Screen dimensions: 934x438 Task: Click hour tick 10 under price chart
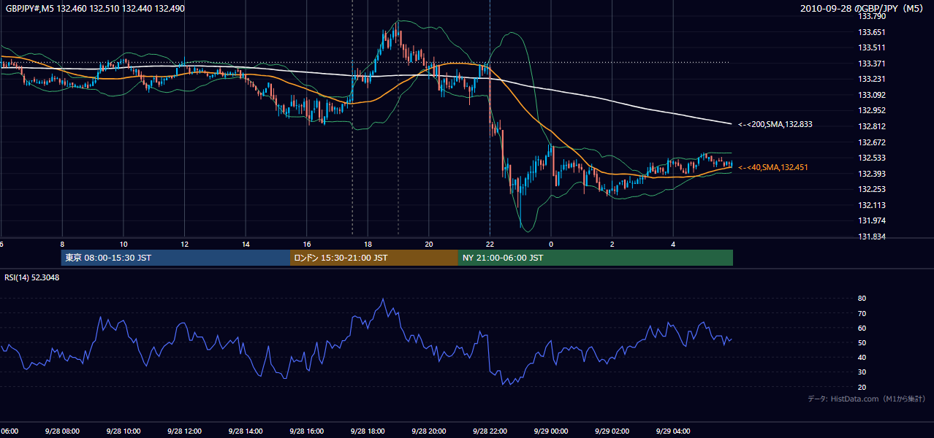(124, 245)
